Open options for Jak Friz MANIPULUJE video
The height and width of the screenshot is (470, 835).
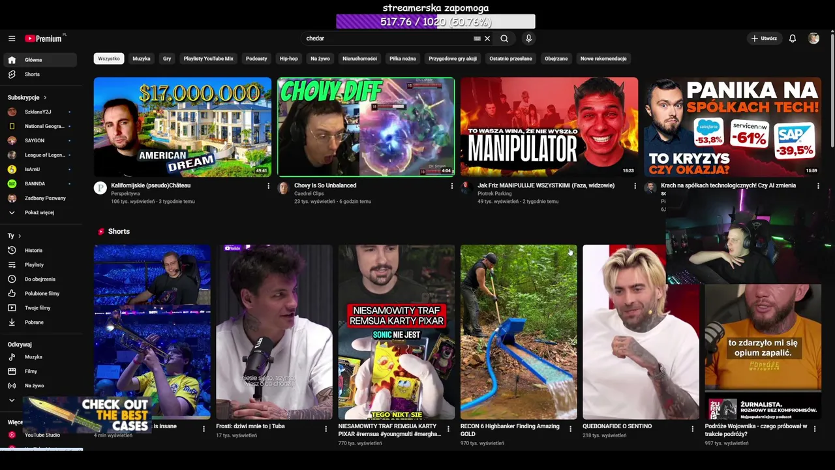click(635, 186)
